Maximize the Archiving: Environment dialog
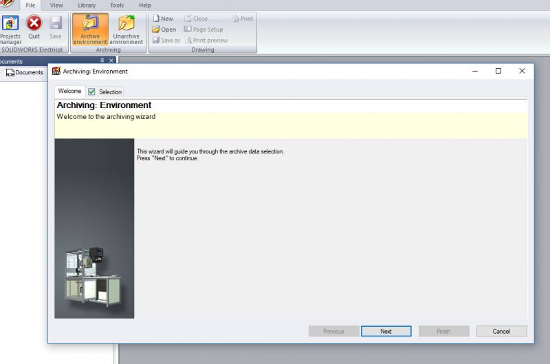550x364 pixels. (498, 71)
